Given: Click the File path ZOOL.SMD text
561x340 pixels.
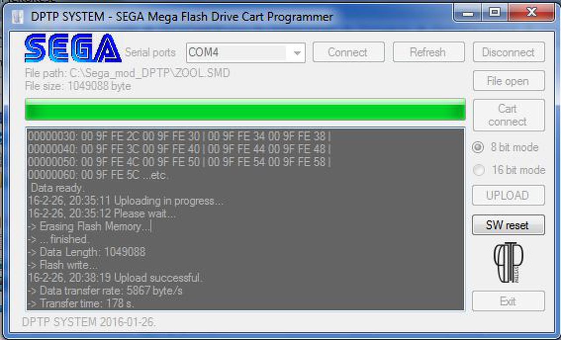Looking at the screenshot, I should pyautogui.click(x=128, y=73).
